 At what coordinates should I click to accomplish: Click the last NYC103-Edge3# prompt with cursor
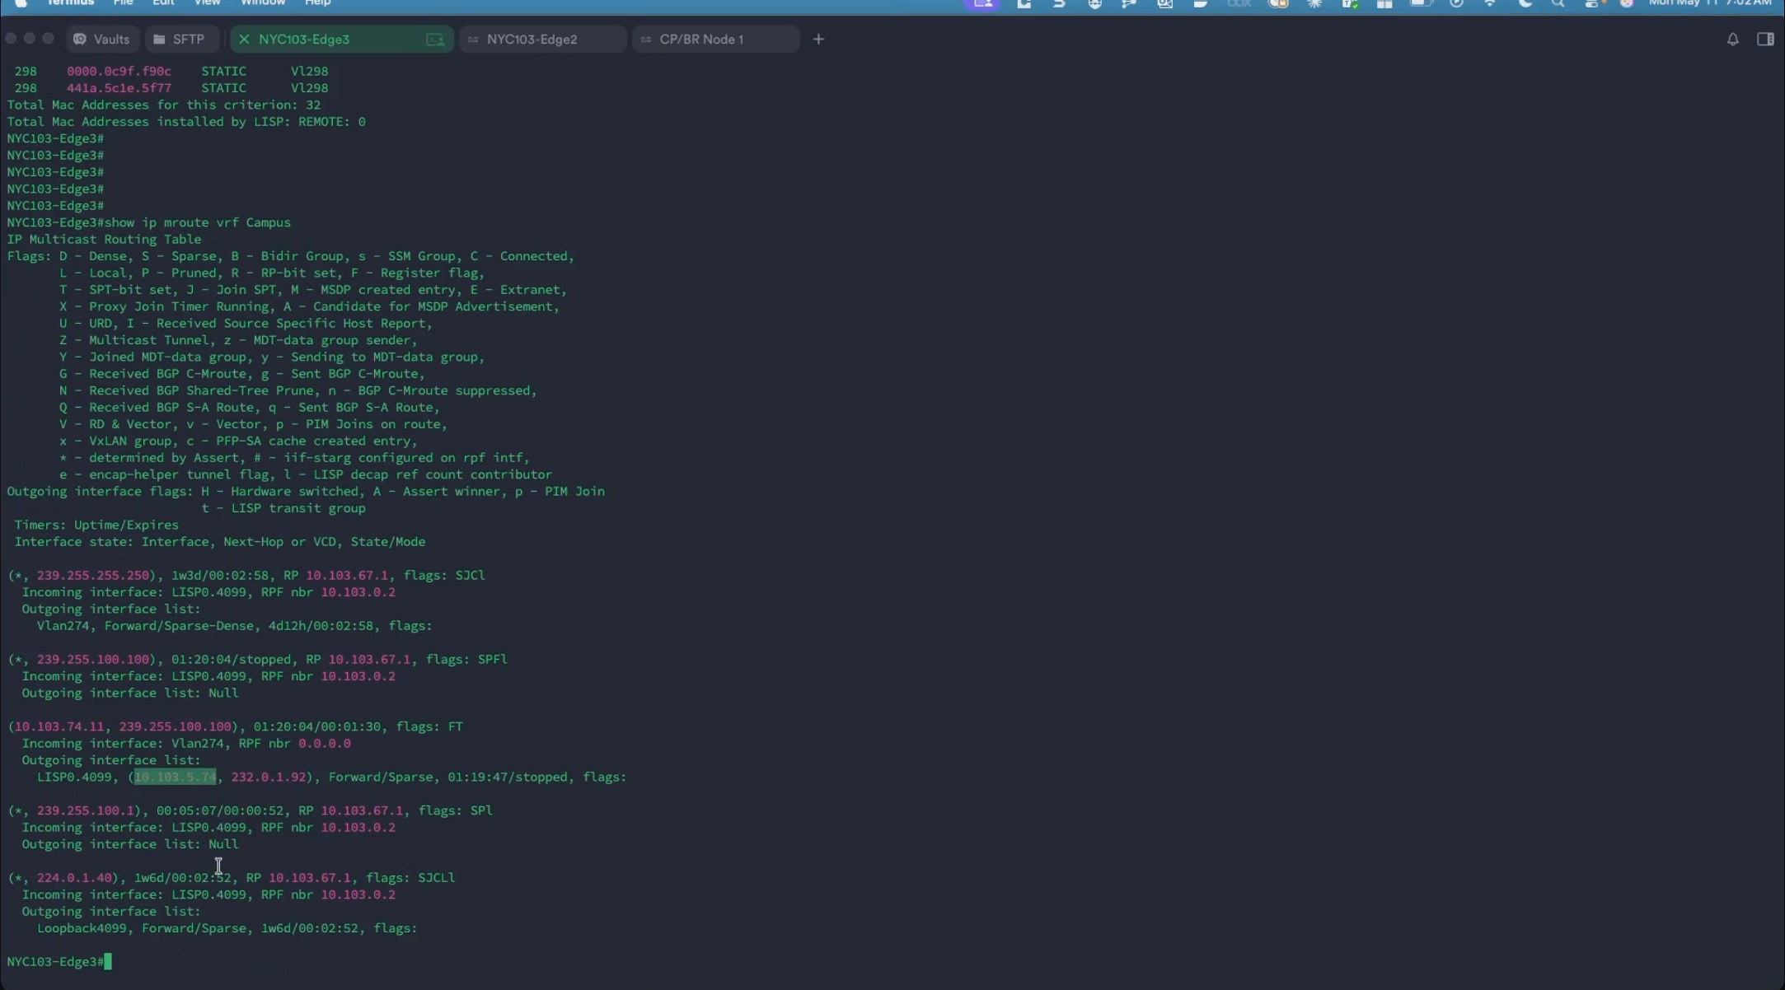point(59,961)
